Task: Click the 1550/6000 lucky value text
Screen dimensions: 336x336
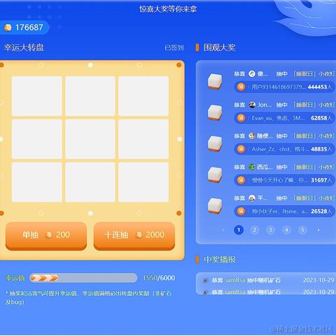Action: coord(159,278)
